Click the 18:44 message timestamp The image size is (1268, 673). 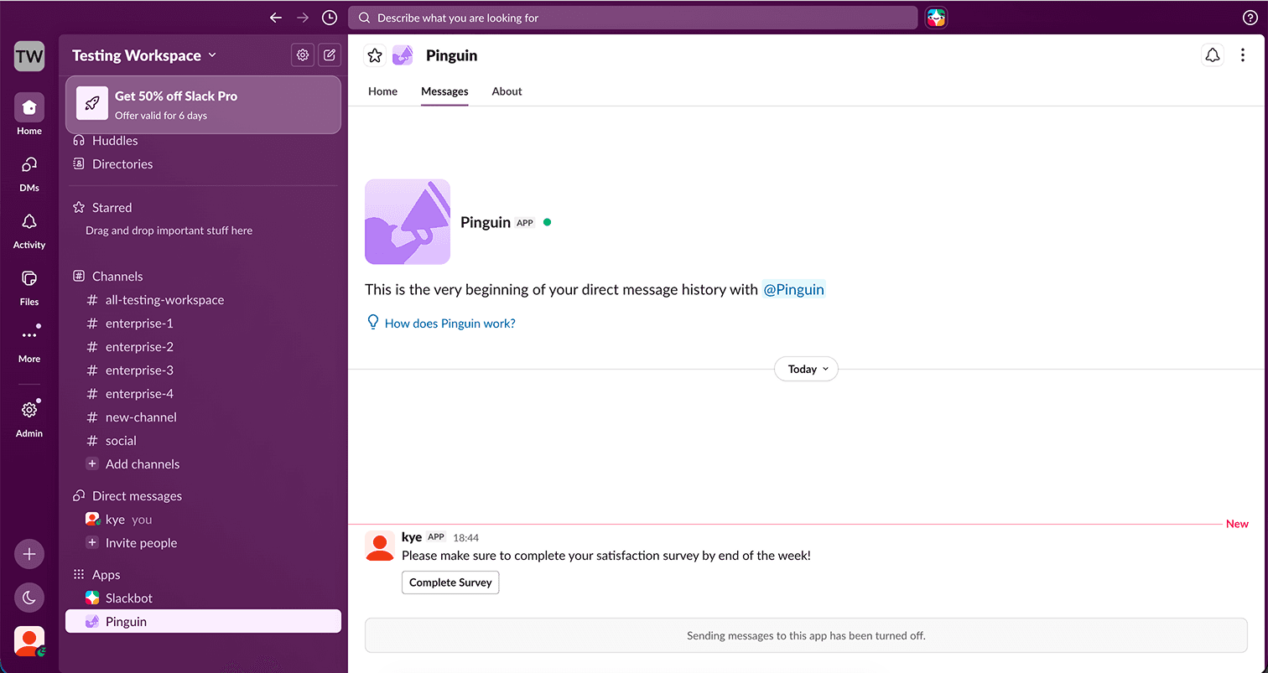pos(465,537)
